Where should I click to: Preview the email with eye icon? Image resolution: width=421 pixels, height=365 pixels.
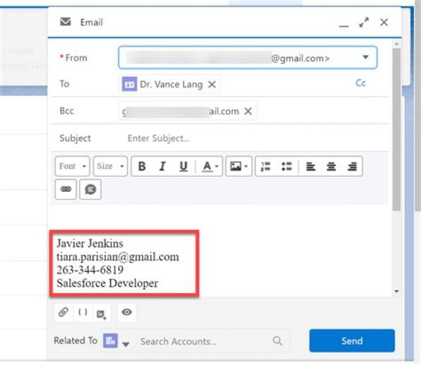[127, 312]
